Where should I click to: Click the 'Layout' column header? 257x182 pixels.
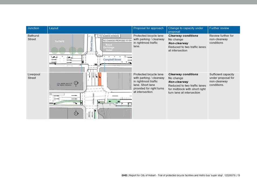tap(90, 30)
